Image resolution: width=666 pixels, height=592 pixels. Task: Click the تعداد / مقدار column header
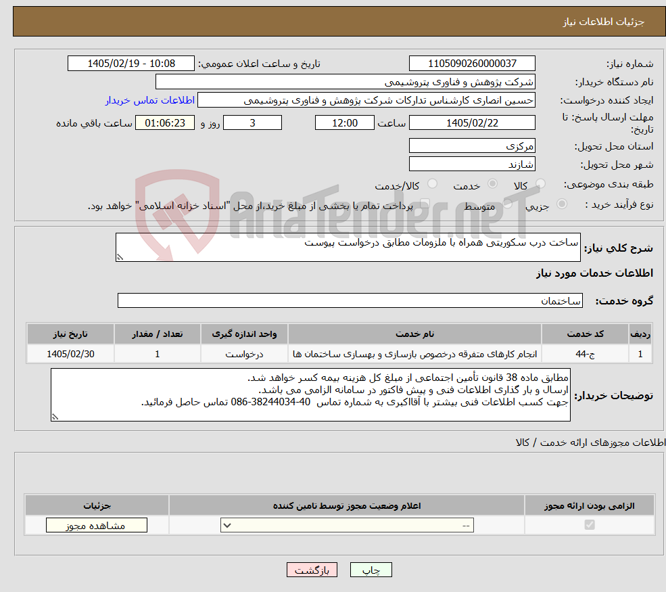157,334
